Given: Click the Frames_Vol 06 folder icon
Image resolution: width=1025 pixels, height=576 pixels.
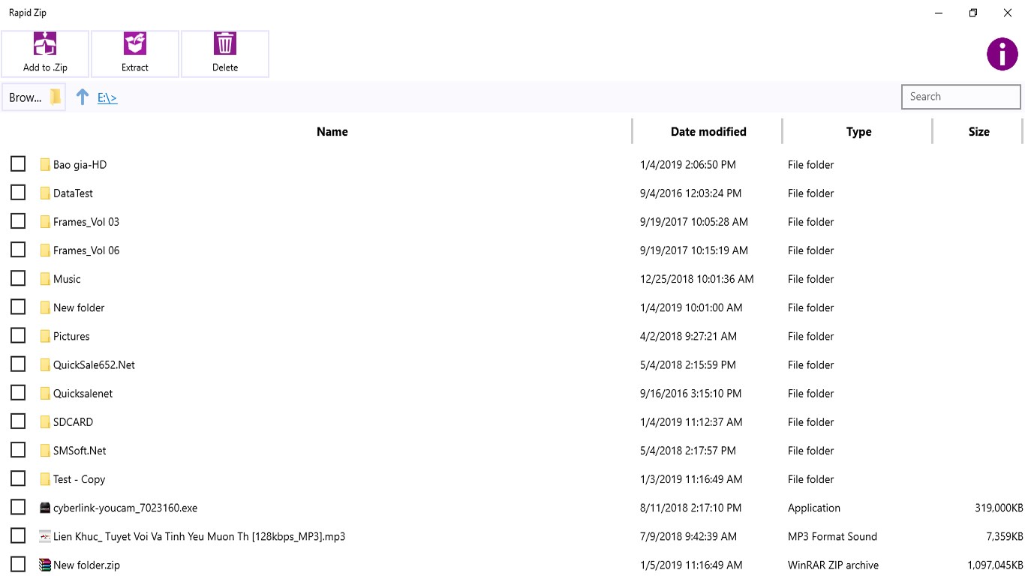Looking at the screenshot, I should pyautogui.click(x=45, y=250).
